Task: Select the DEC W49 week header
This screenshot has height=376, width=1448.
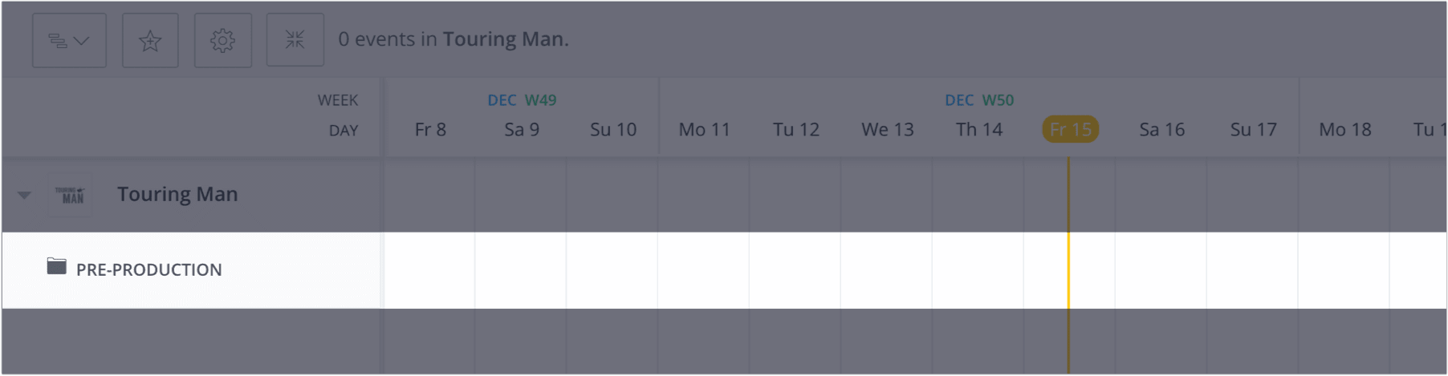Action: (522, 100)
